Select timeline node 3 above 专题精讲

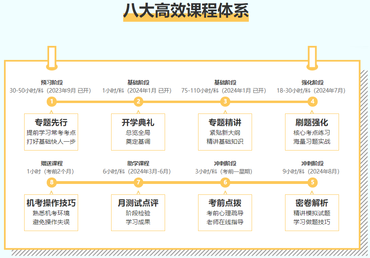pyautogui.click(x=226, y=102)
